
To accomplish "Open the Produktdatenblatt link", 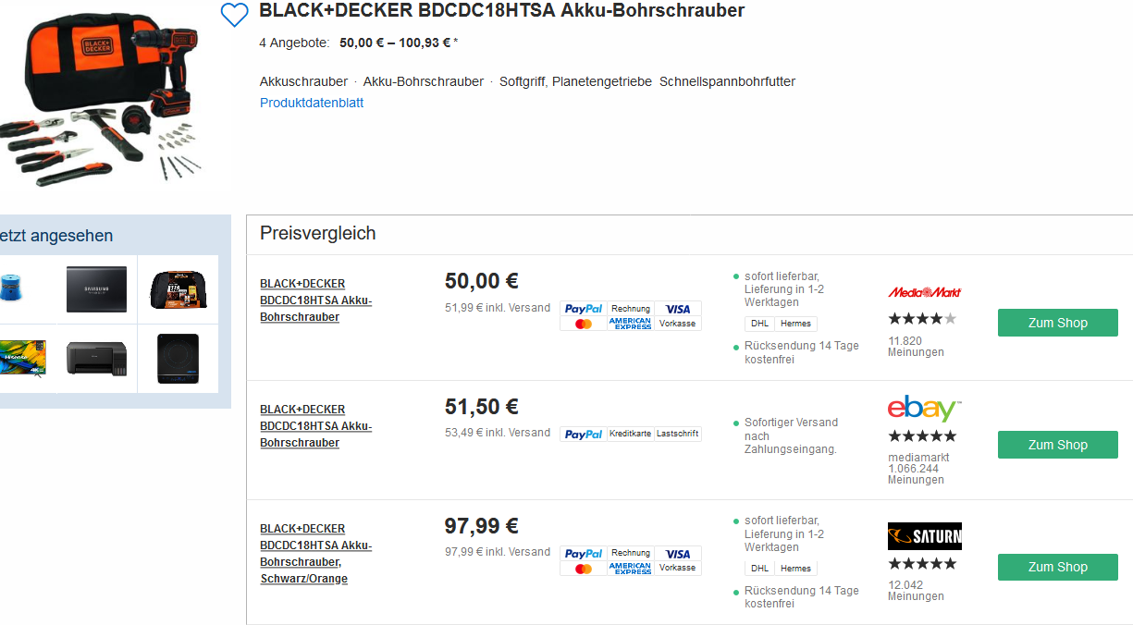I will [312, 103].
